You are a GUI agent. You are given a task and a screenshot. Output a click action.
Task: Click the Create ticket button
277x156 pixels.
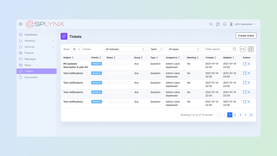point(246,35)
